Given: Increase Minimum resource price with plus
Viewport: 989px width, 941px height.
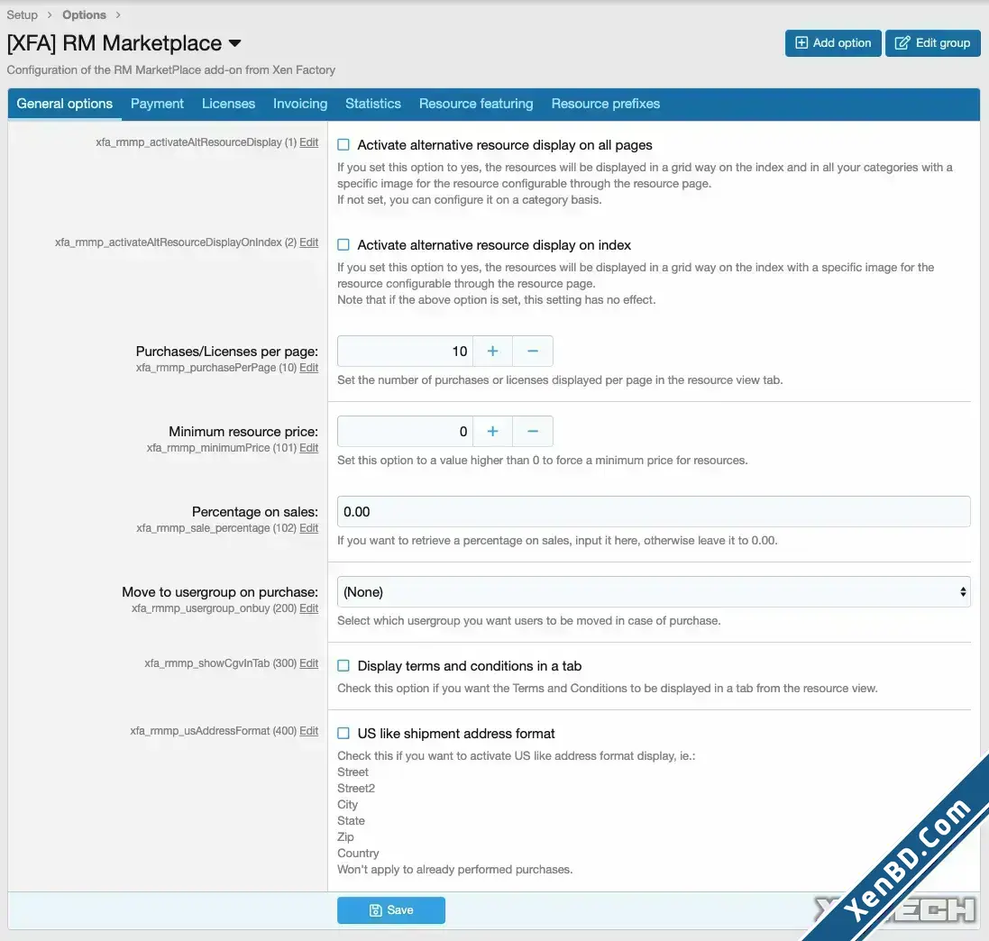Looking at the screenshot, I should 492,432.
